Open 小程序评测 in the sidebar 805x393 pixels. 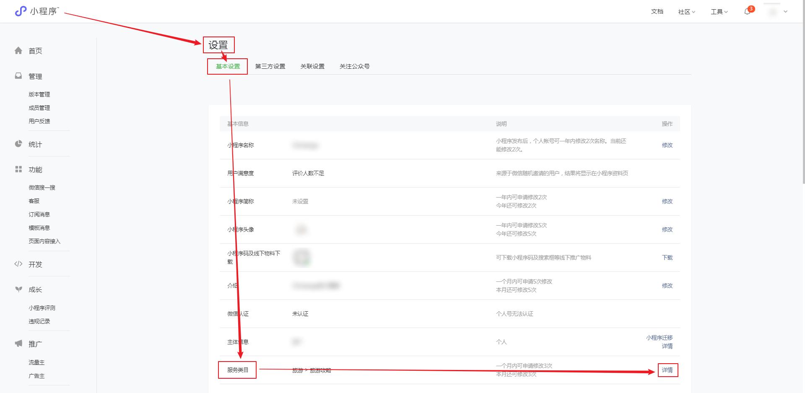(x=42, y=308)
